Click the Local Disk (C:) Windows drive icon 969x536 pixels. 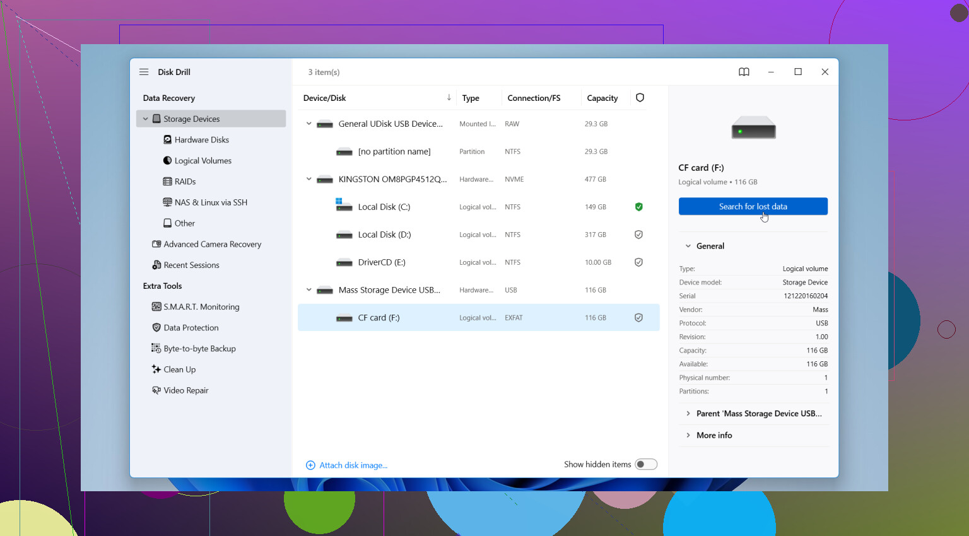point(344,205)
